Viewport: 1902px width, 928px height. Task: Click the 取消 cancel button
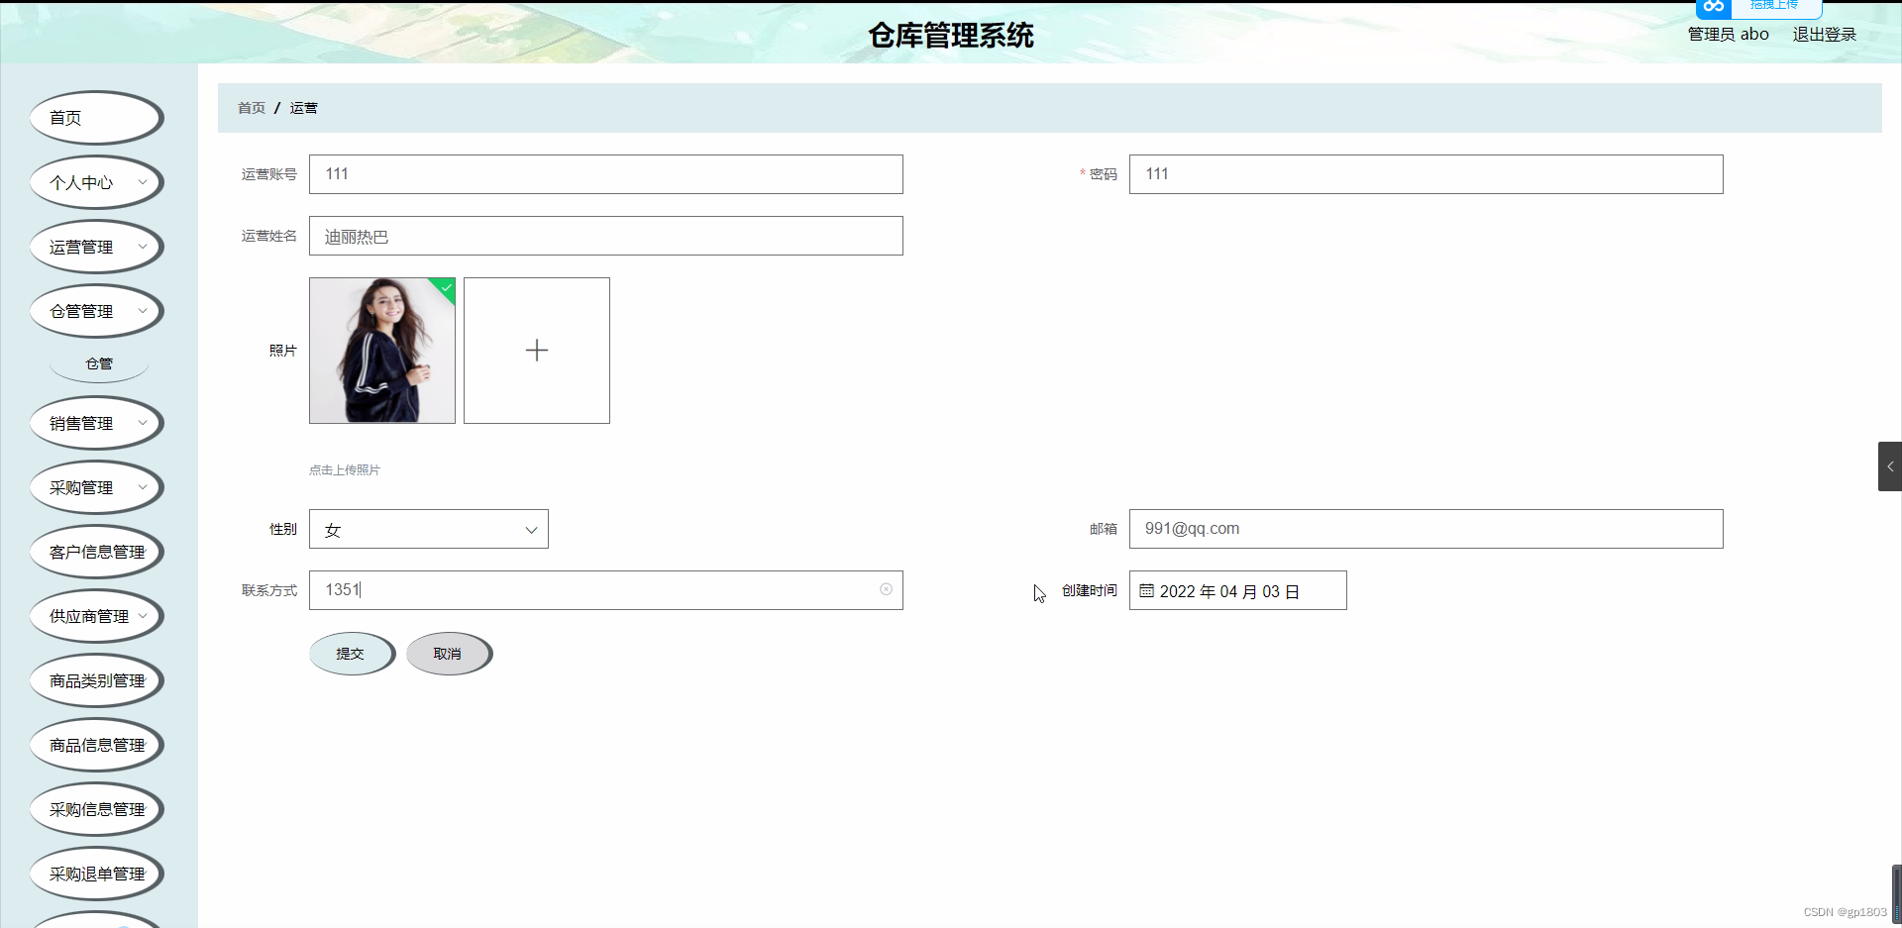pyautogui.click(x=447, y=654)
